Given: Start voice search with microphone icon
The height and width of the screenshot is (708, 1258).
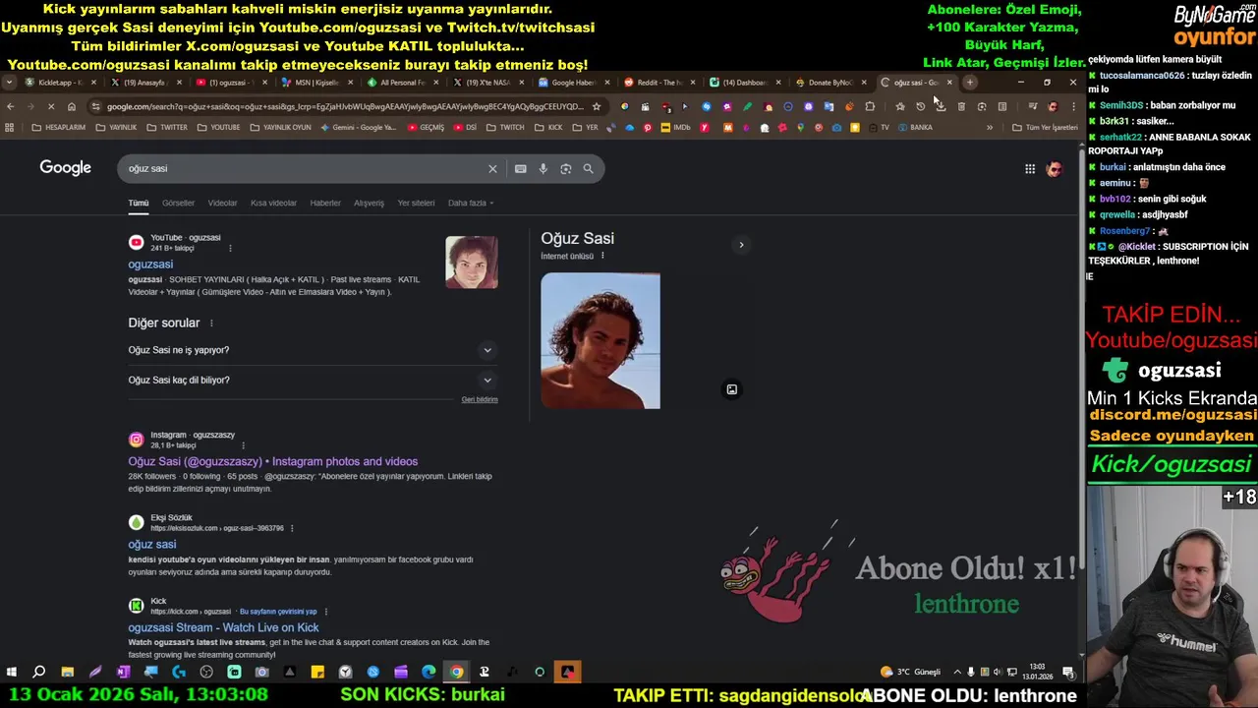Looking at the screenshot, I should click(543, 168).
